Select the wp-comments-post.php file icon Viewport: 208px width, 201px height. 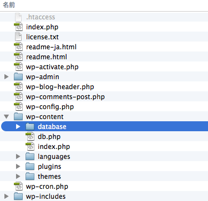(18, 97)
